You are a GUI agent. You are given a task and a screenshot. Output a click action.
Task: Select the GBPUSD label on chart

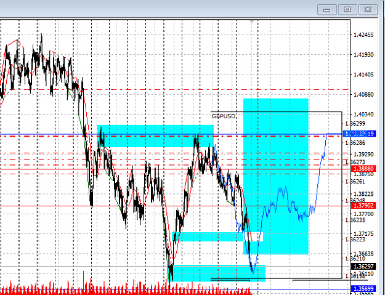pos(224,116)
